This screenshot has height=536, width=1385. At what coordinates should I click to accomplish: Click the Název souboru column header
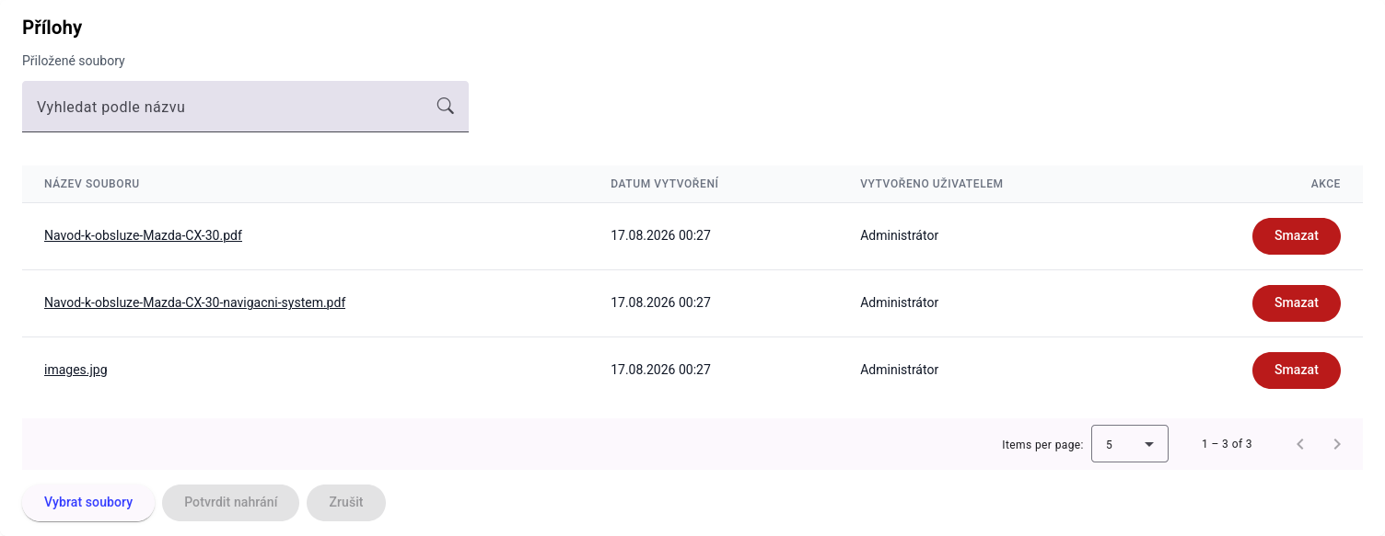coord(91,184)
